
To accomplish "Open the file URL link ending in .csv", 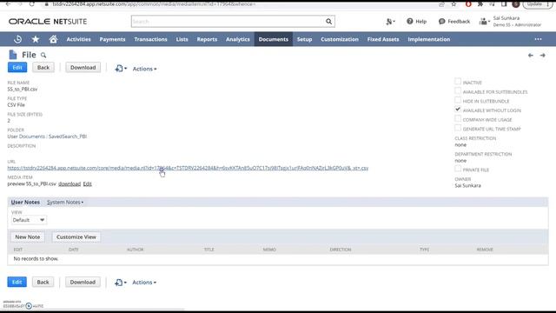I will click(x=188, y=168).
